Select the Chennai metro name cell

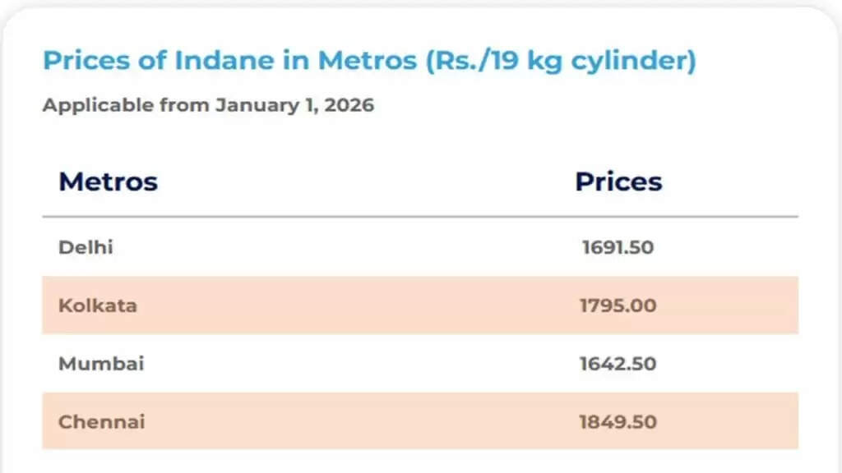(102, 422)
